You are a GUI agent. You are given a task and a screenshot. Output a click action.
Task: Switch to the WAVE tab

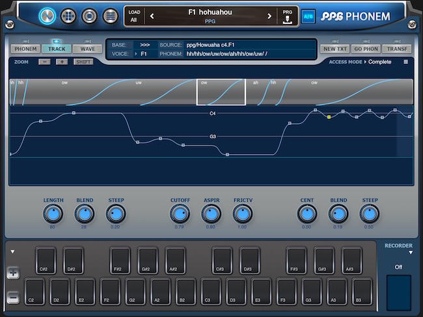tap(88, 49)
